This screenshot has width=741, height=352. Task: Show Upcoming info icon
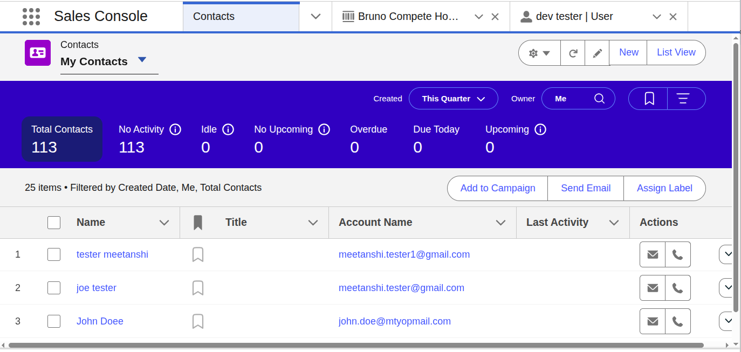click(540, 129)
